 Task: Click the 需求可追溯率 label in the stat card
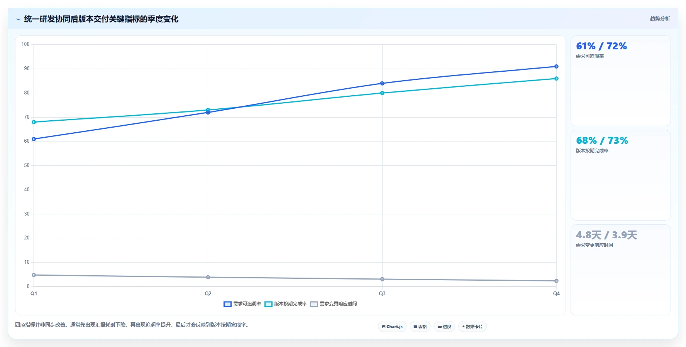pos(590,56)
